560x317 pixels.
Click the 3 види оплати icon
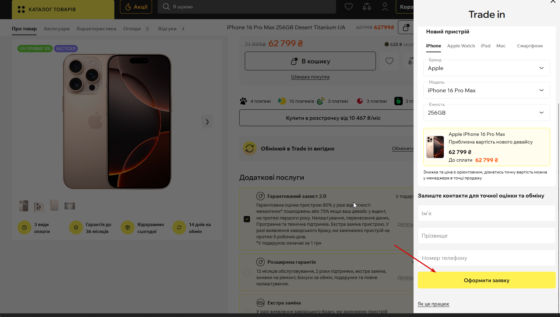tap(24, 227)
